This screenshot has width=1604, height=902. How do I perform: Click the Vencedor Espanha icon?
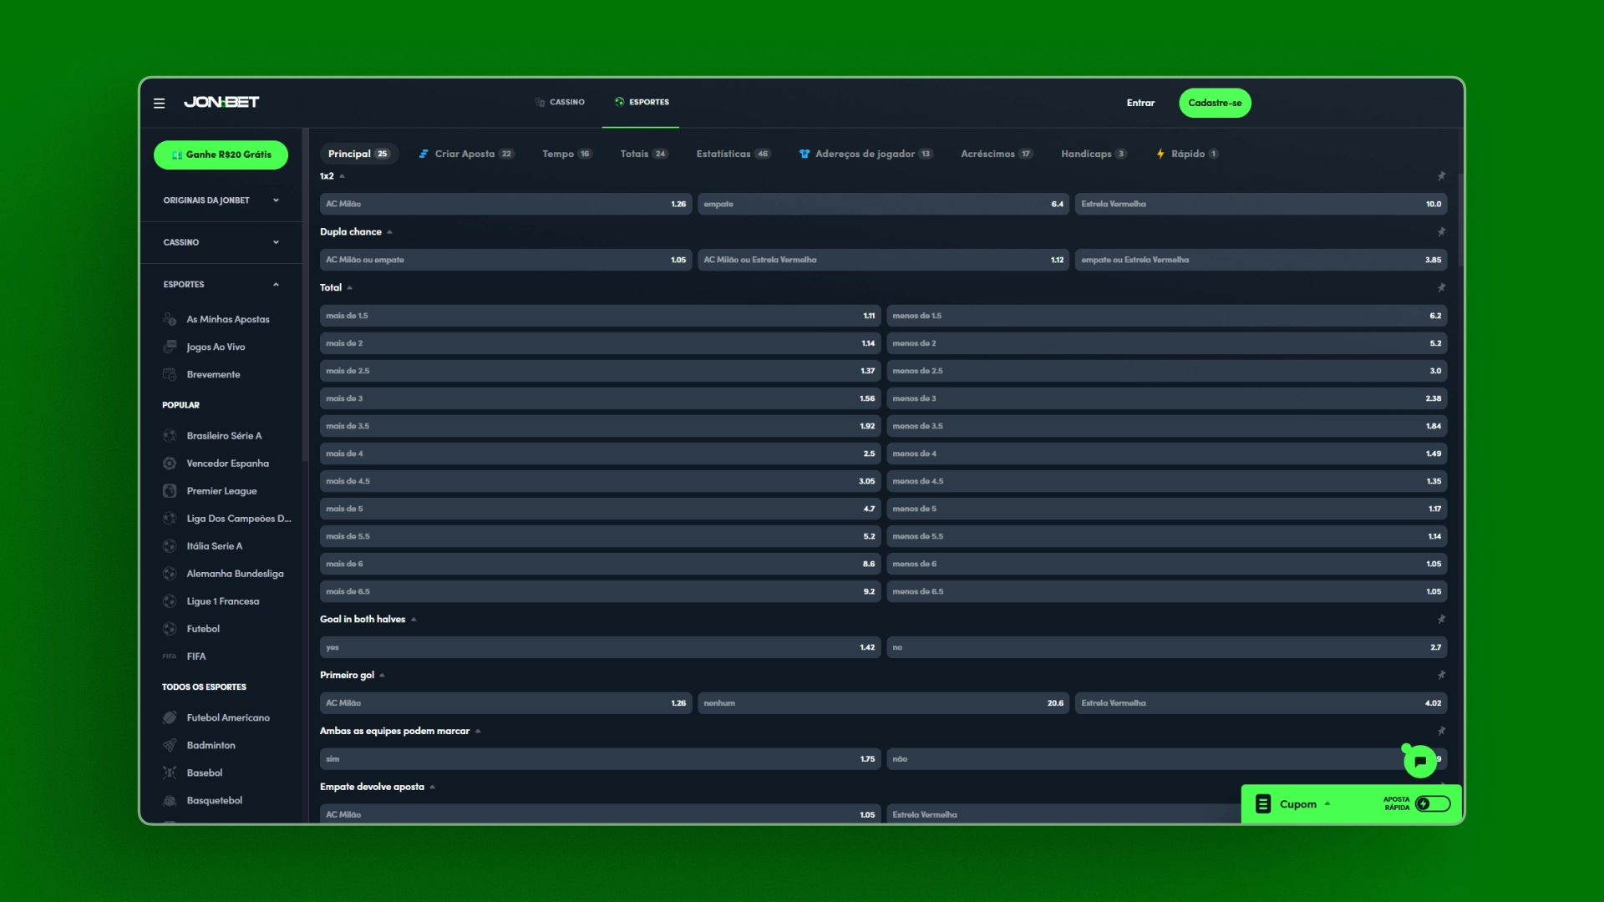pos(170,464)
